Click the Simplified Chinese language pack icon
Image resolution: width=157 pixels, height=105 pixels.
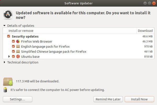(x=18, y=51)
